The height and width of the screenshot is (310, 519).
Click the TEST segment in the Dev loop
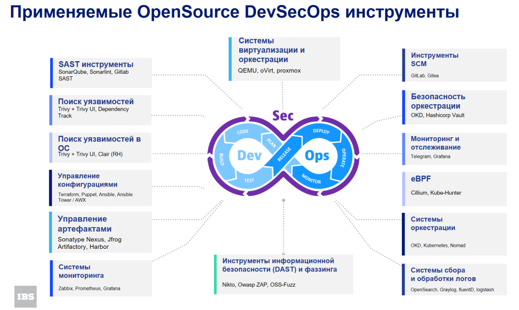[249, 180]
